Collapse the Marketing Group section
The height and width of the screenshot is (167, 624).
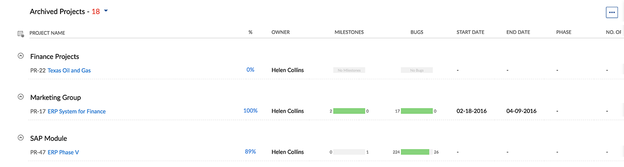click(20, 97)
